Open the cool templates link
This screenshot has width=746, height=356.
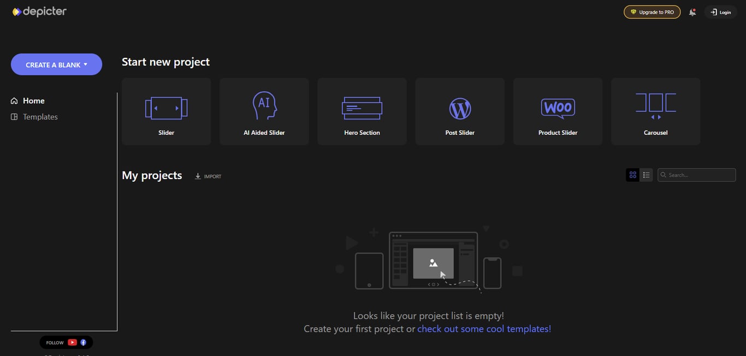[x=484, y=328]
